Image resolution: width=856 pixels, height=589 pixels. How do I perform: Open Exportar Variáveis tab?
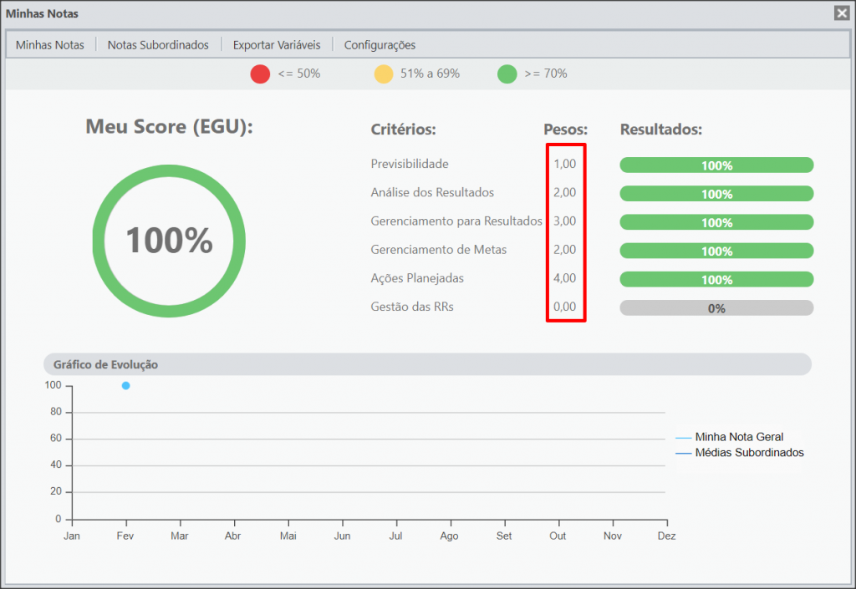tap(277, 45)
